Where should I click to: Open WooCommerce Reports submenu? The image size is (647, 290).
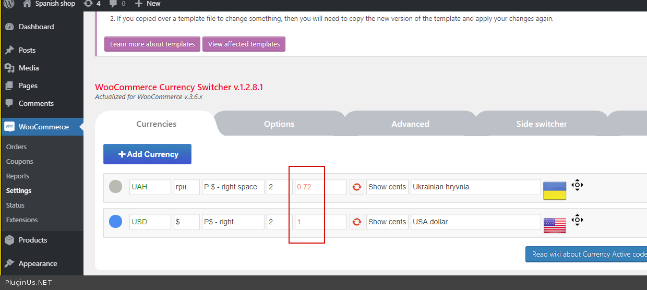[x=18, y=176]
